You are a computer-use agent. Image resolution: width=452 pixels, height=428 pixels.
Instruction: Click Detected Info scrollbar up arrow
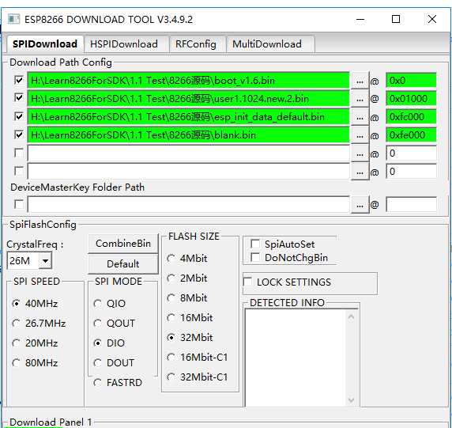[351, 317]
